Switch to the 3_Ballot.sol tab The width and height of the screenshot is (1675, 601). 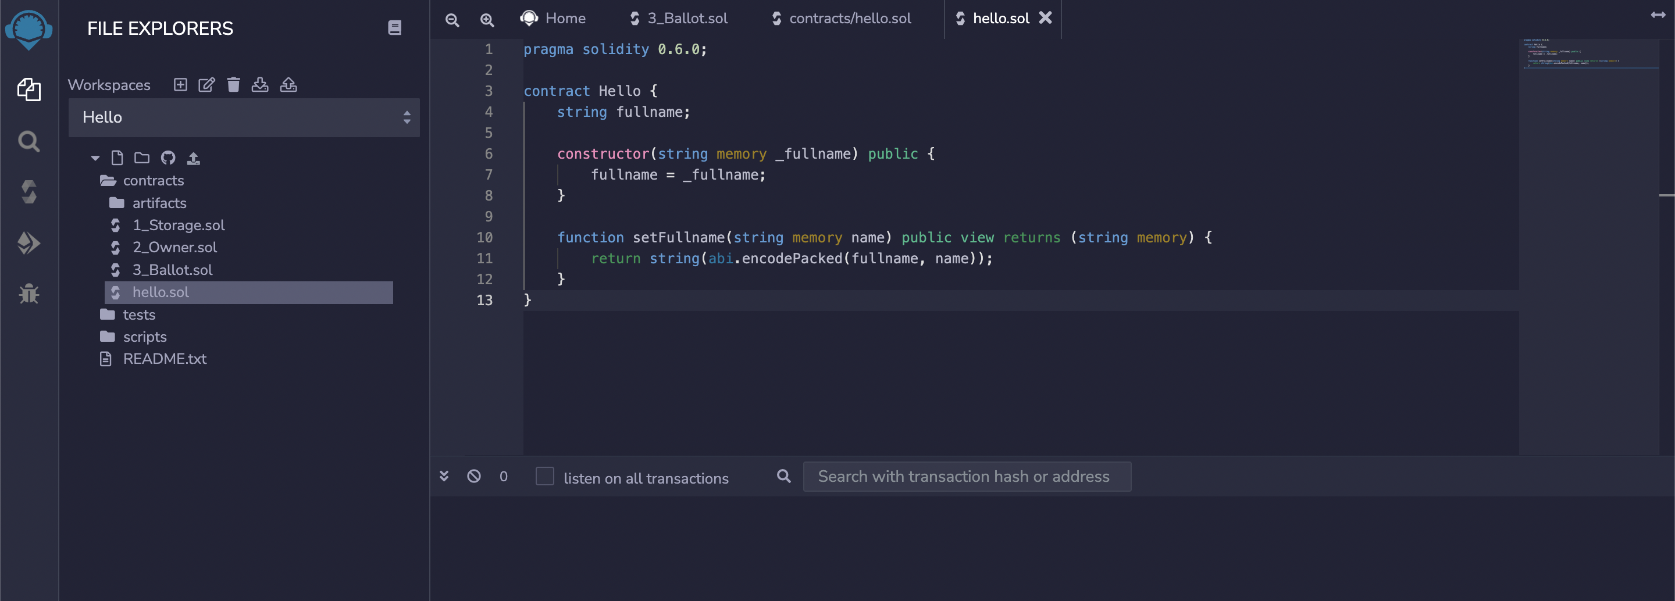pyautogui.click(x=686, y=18)
